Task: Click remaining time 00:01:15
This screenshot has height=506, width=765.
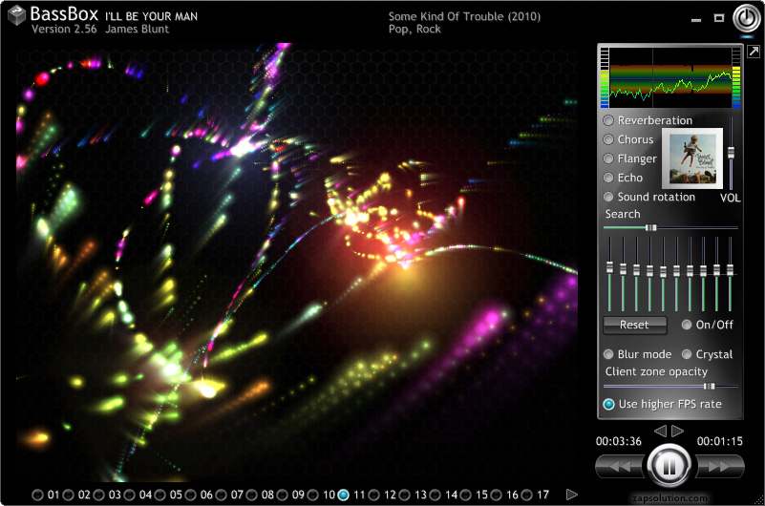Action: tap(719, 441)
